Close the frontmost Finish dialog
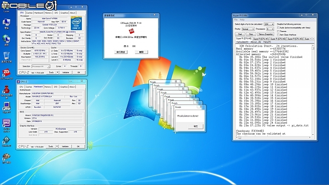329x185 pixels. [x=201, y=106]
